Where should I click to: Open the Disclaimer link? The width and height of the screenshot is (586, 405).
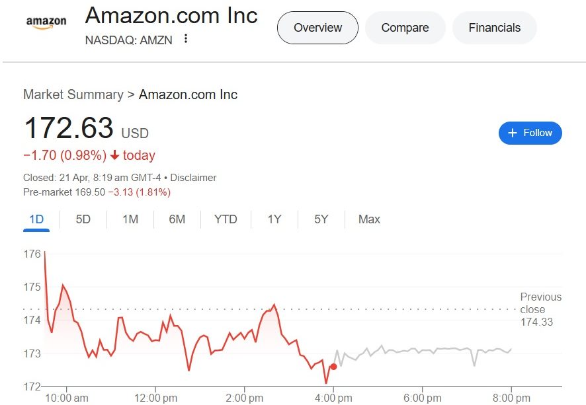pyautogui.click(x=193, y=178)
